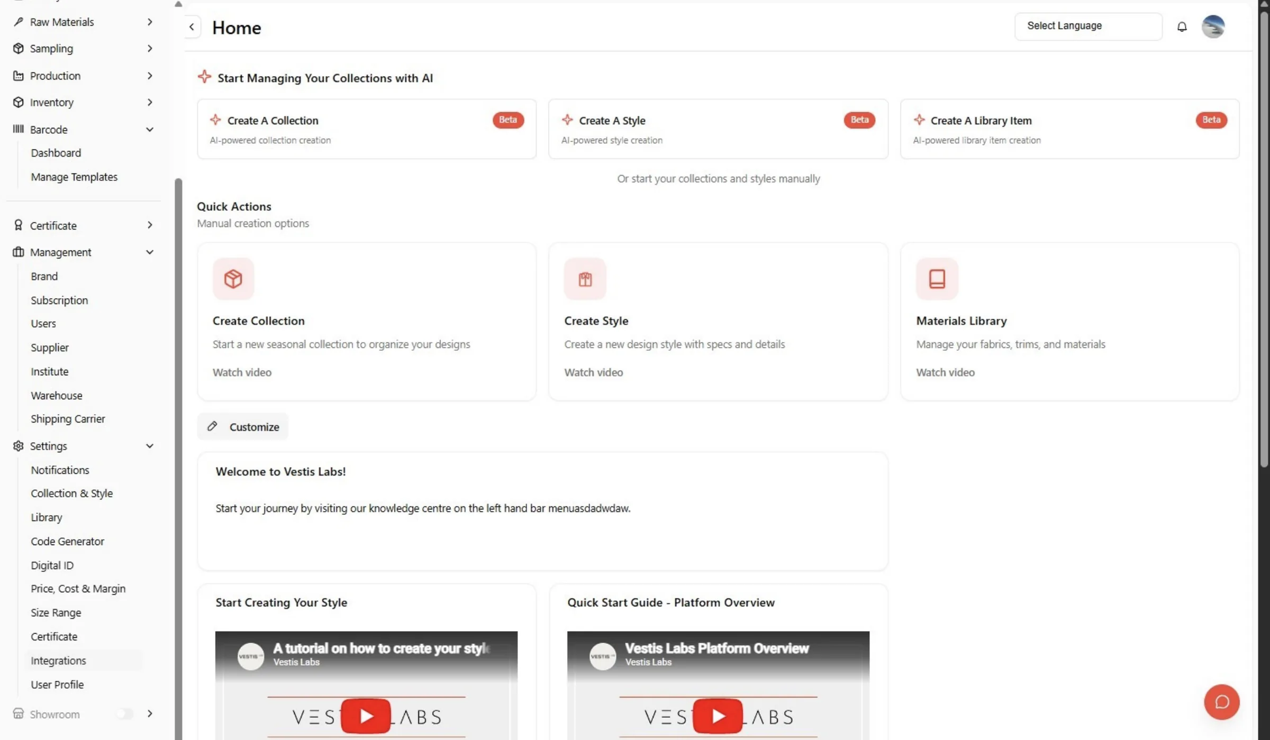Image resolution: width=1270 pixels, height=740 pixels.
Task: Collapse the Management section chevron
Action: 150,252
